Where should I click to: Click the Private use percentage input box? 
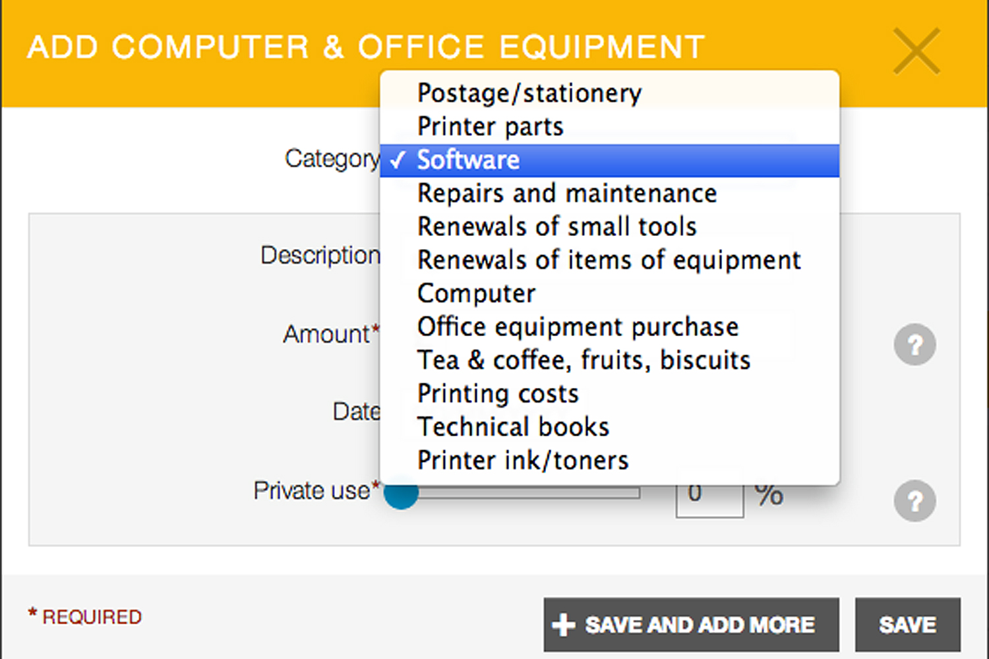(708, 499)
